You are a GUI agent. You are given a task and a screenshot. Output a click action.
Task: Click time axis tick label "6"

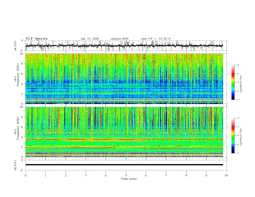point(146,175)
